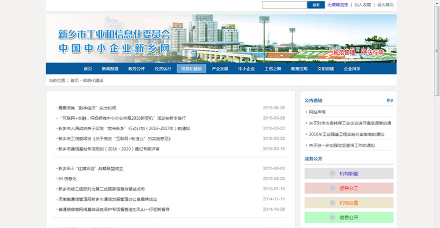
Task: Switch to the 中小企业 section
Action: click(x=246, y=69)
